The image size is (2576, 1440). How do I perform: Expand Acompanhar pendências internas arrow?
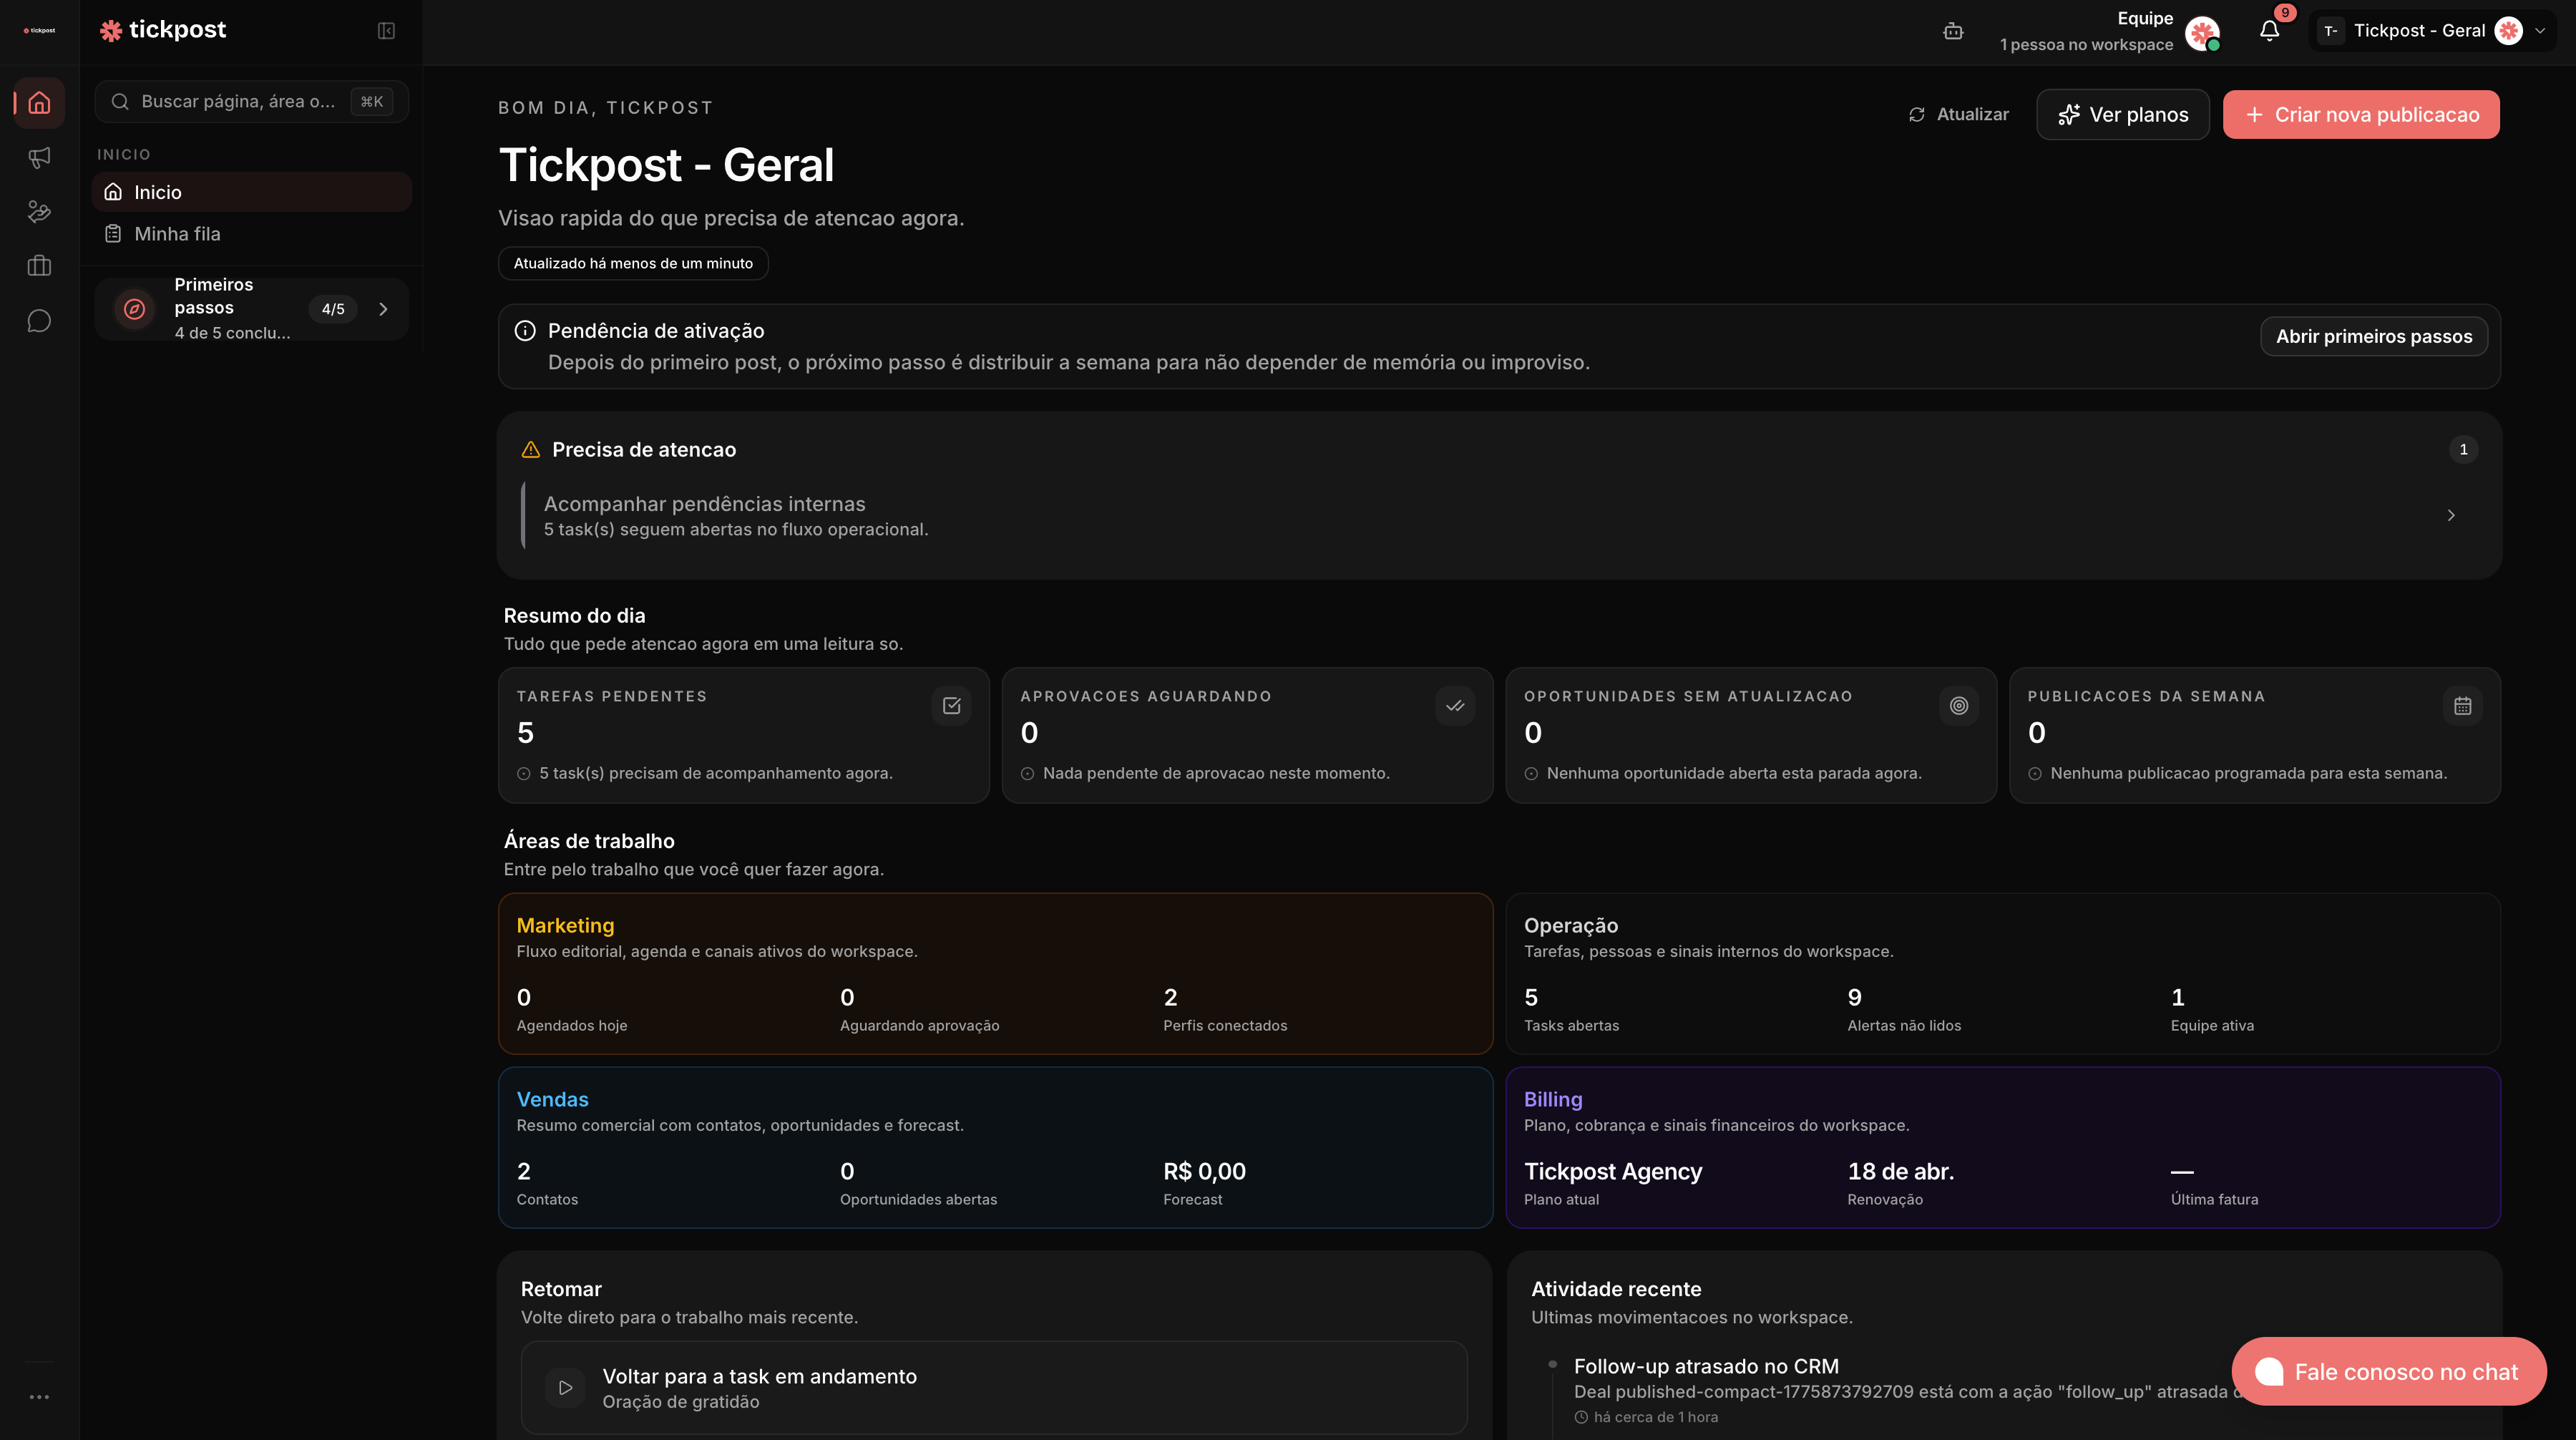click(2451, 515)
